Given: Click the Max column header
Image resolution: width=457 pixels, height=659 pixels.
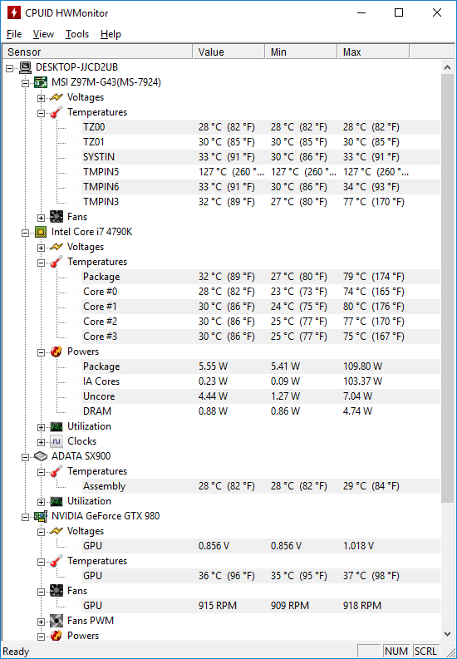Looking at the screenshot, I should pos(373,52).
